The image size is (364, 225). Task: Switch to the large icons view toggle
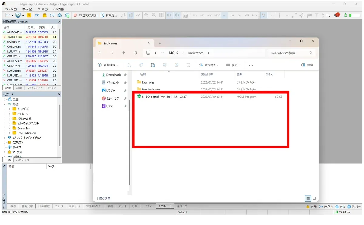[314, 198]
